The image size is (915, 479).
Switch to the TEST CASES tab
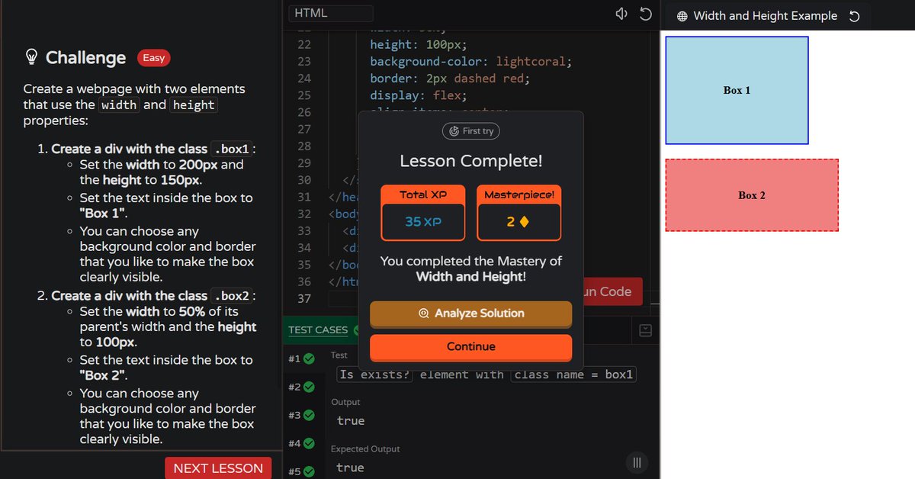pos(318,330)
